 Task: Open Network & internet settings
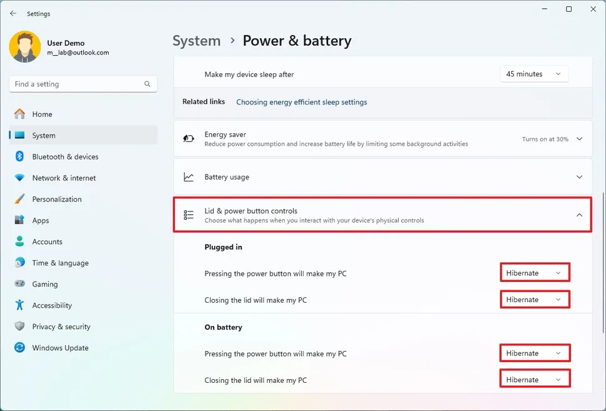(x=65, y=178)
